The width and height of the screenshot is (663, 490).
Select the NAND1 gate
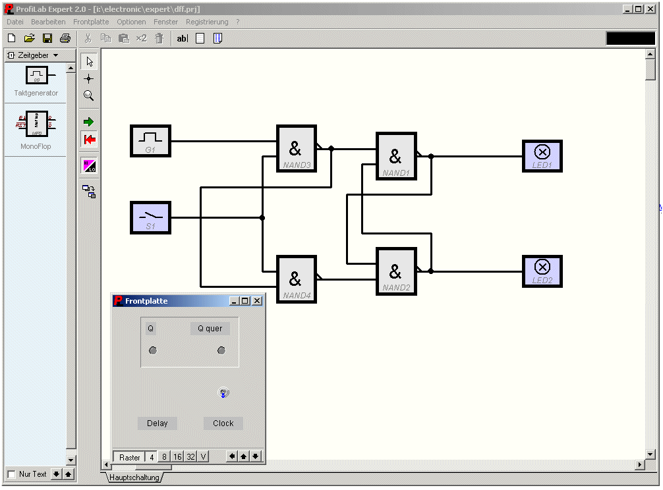396,156
